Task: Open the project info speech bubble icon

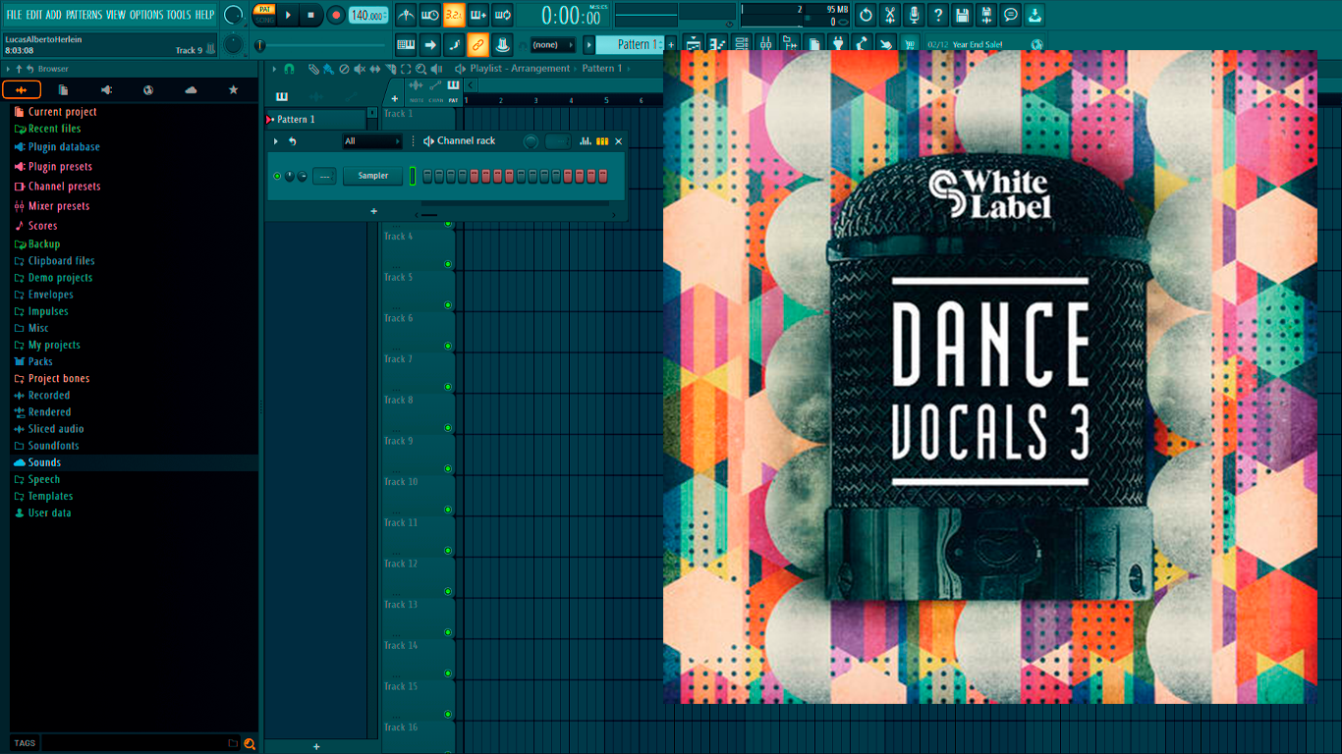Action: (x=1011, y=15)
